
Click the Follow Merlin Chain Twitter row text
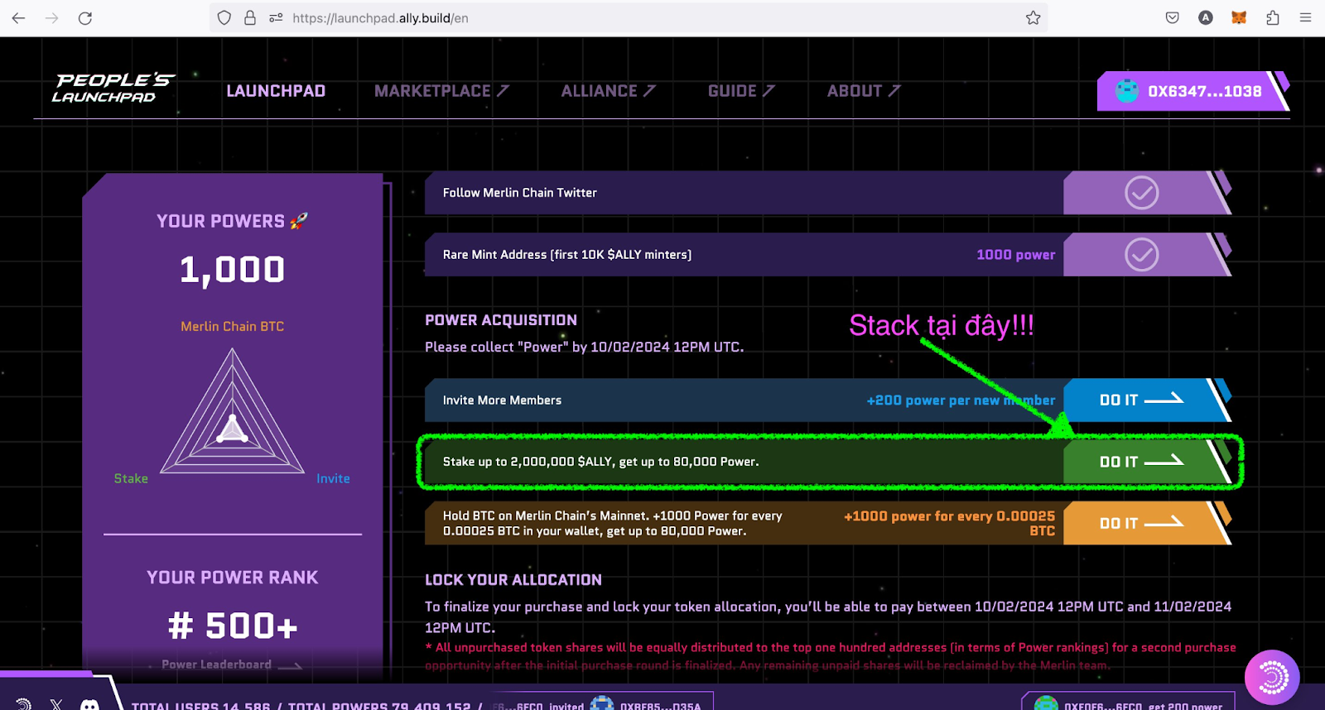[x=519, y=193]
